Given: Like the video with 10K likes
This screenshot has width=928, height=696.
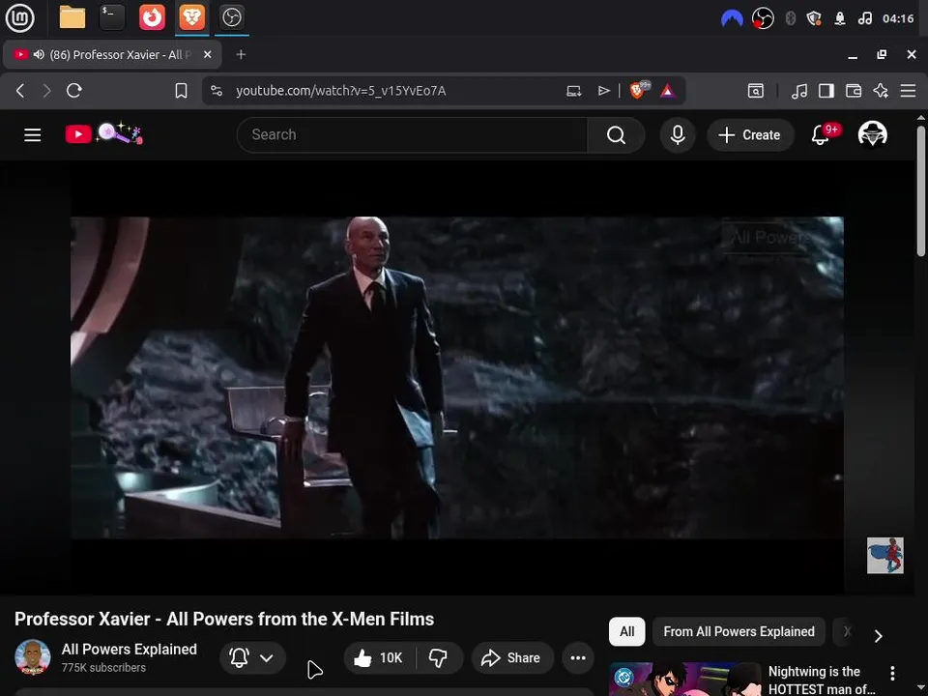Looking at the screenshot, I should (x=379, y=657).
